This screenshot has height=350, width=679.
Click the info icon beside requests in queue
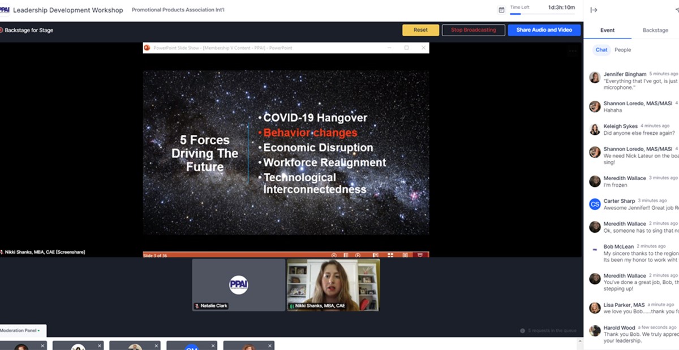(x=522, y=331)
